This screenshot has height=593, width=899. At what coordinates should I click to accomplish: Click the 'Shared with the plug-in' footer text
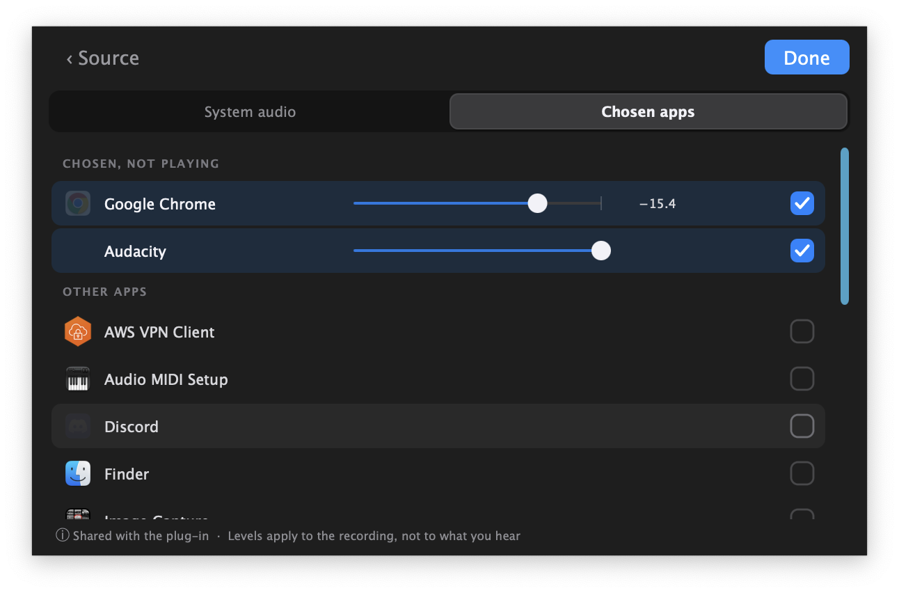coord(141,536)
